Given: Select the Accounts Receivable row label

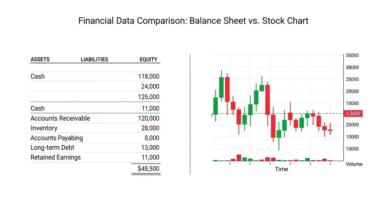Looking at the screenshot, I should coord(60,118).
